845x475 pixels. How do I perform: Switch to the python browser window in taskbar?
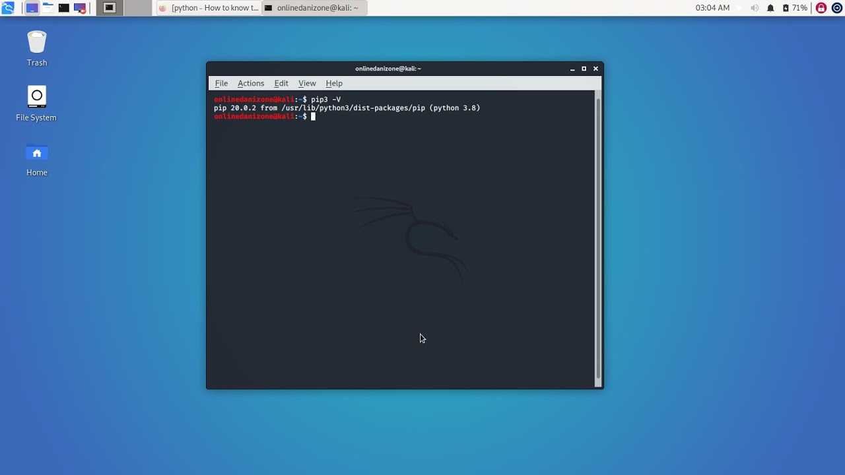(208, 7)
